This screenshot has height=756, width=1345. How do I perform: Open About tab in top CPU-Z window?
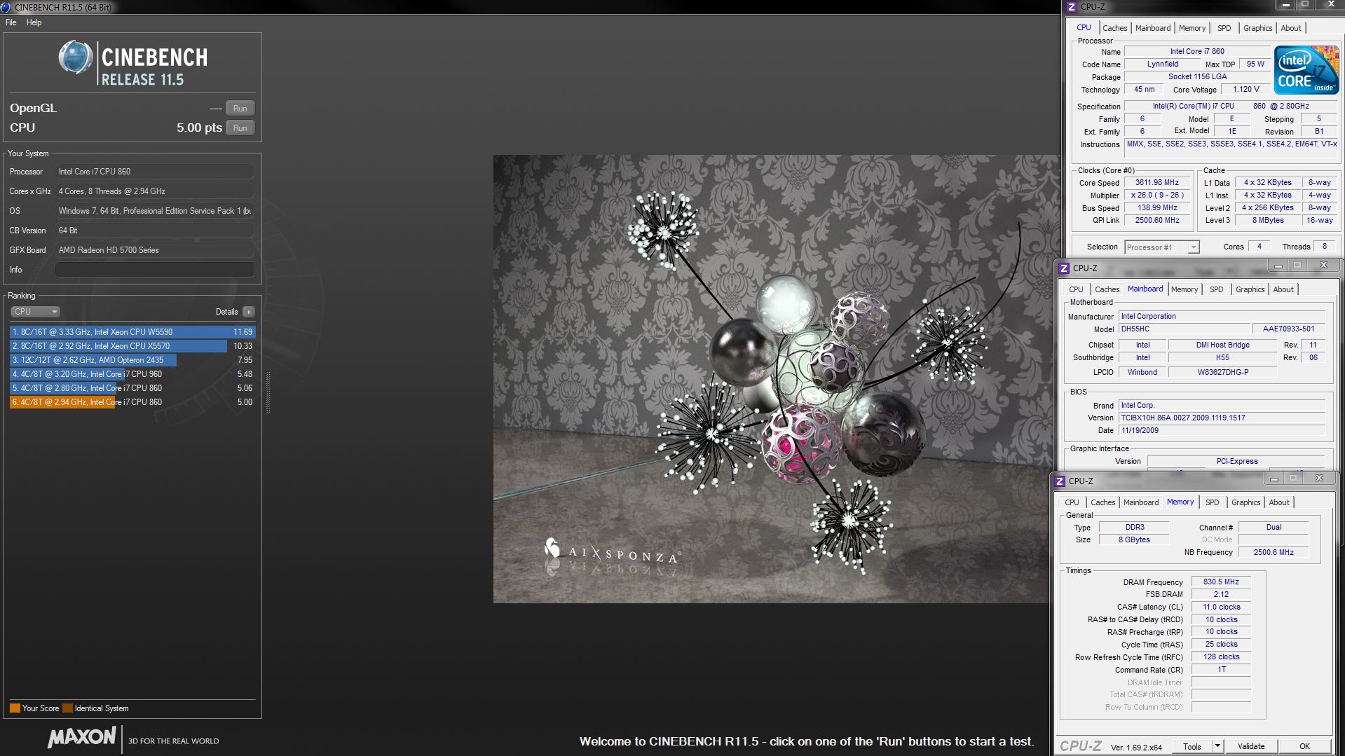1291,28
